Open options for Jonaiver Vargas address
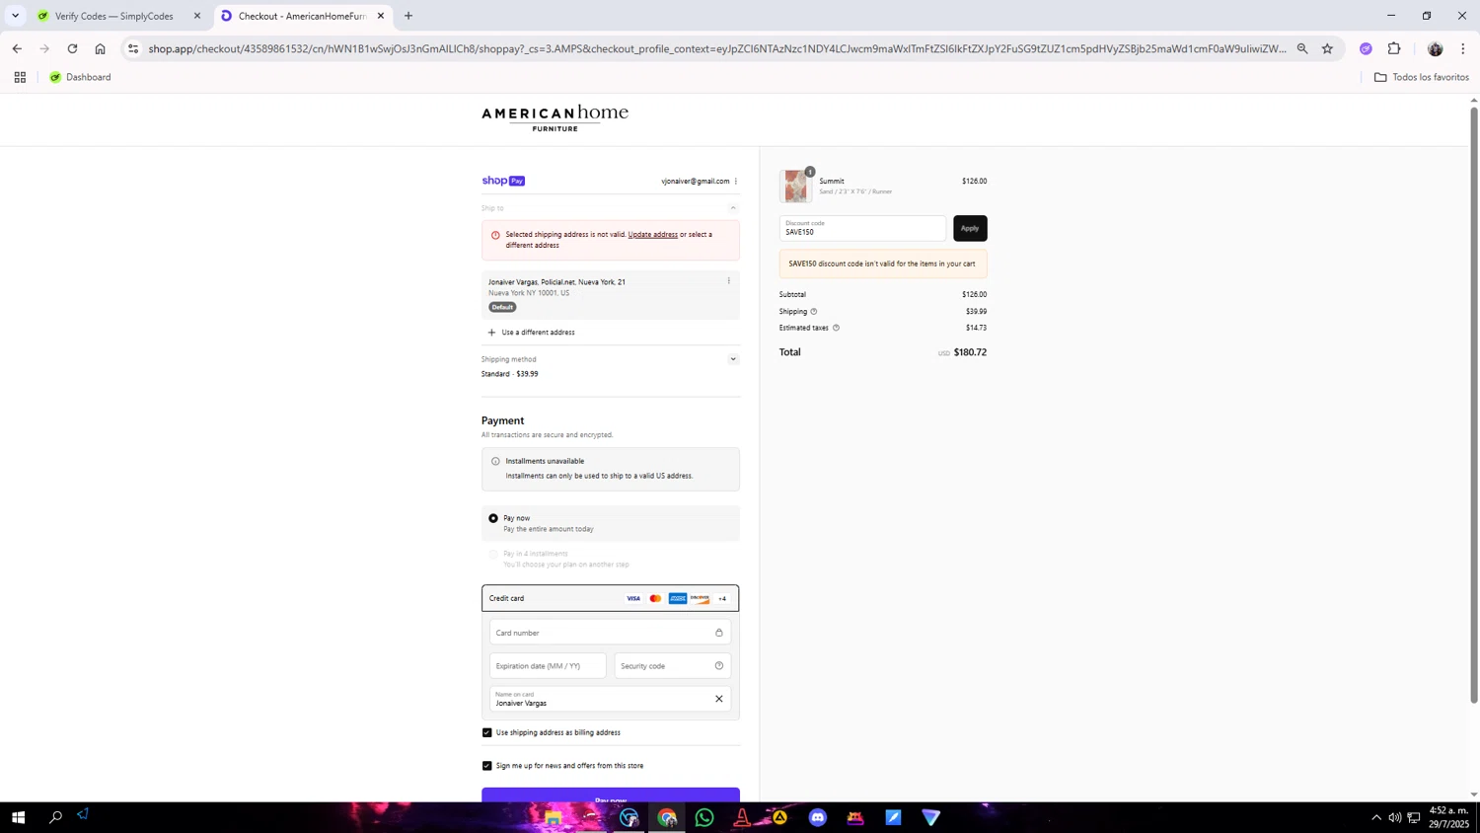The width and height of the screenshot is (1480, 833). point(729,281)
